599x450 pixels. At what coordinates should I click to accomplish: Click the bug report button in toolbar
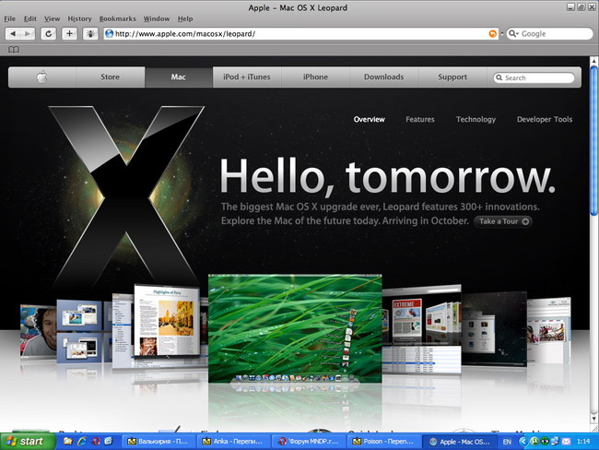(x=90, y=33)
